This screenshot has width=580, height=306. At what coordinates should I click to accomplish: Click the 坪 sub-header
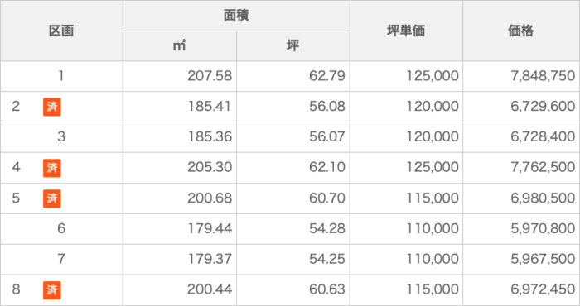click(x=293, y=46)
